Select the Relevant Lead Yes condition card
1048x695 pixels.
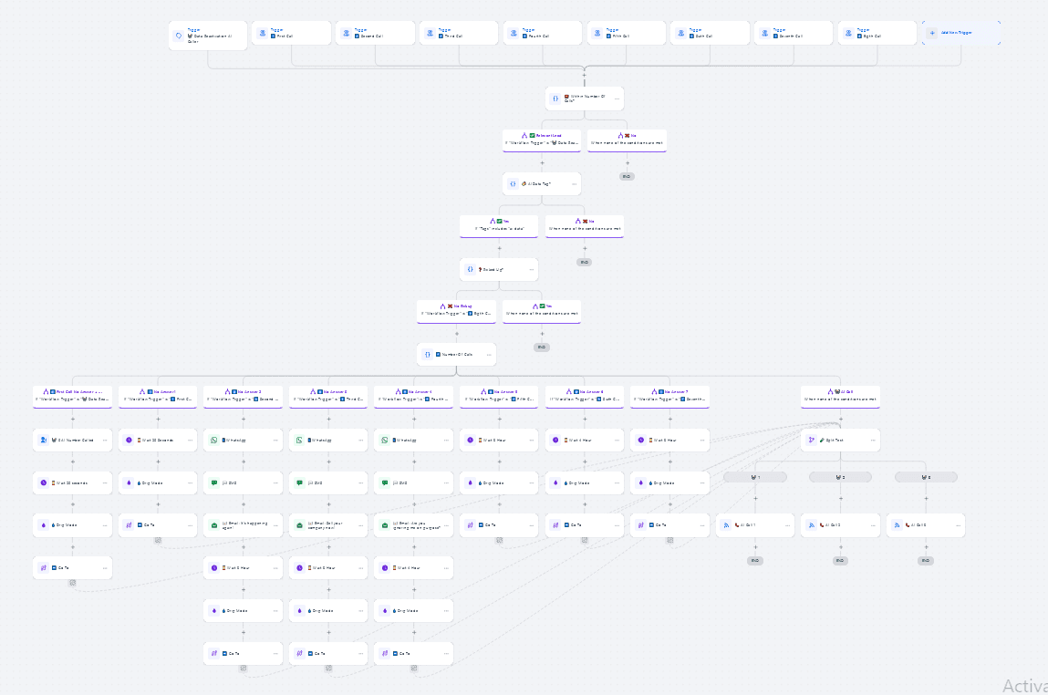click(x=541, y=140)
